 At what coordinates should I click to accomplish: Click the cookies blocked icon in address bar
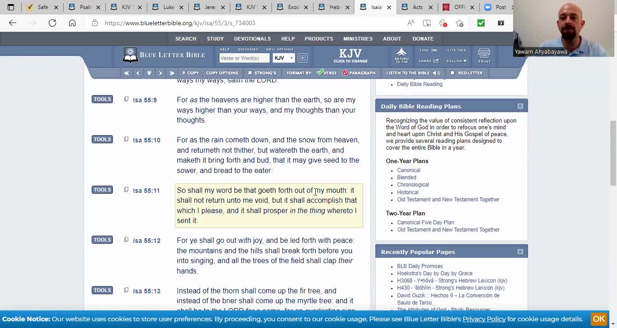click(x=443, y=23)
